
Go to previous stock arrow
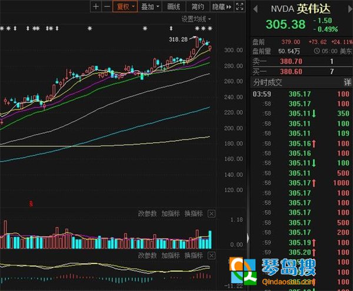(x=255, y=9)
